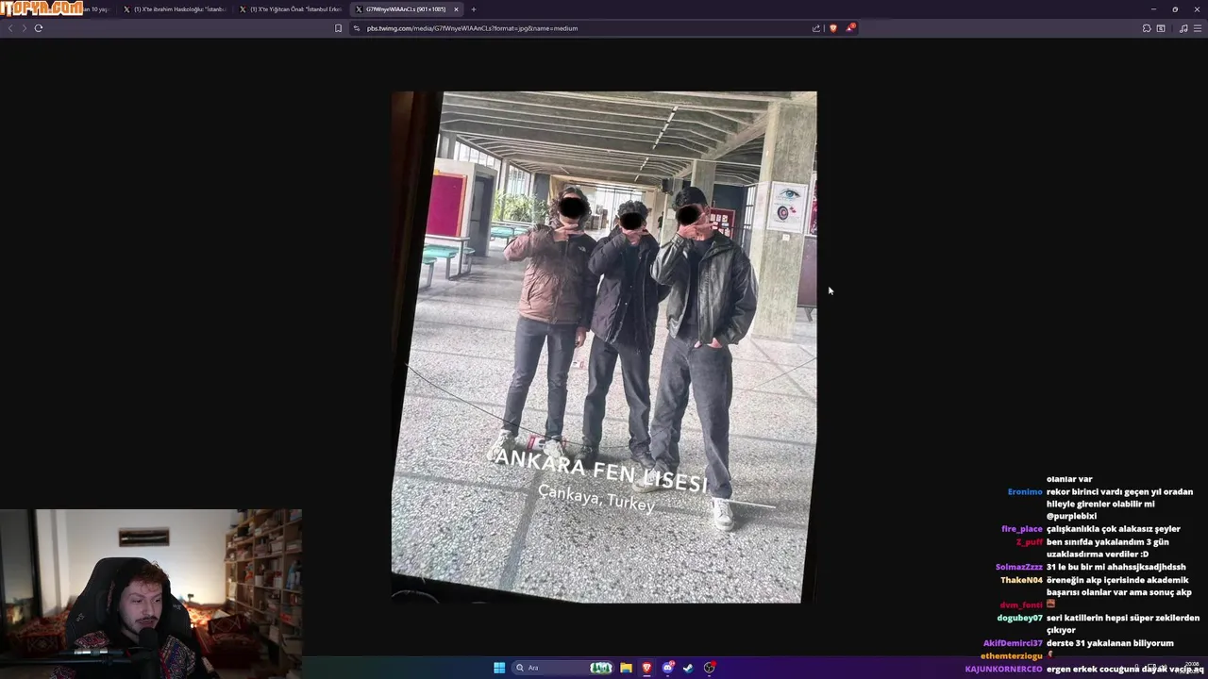1208x679 pixels.
Task: Click chat username SolmazZzzz
Action: [1019, 567]
